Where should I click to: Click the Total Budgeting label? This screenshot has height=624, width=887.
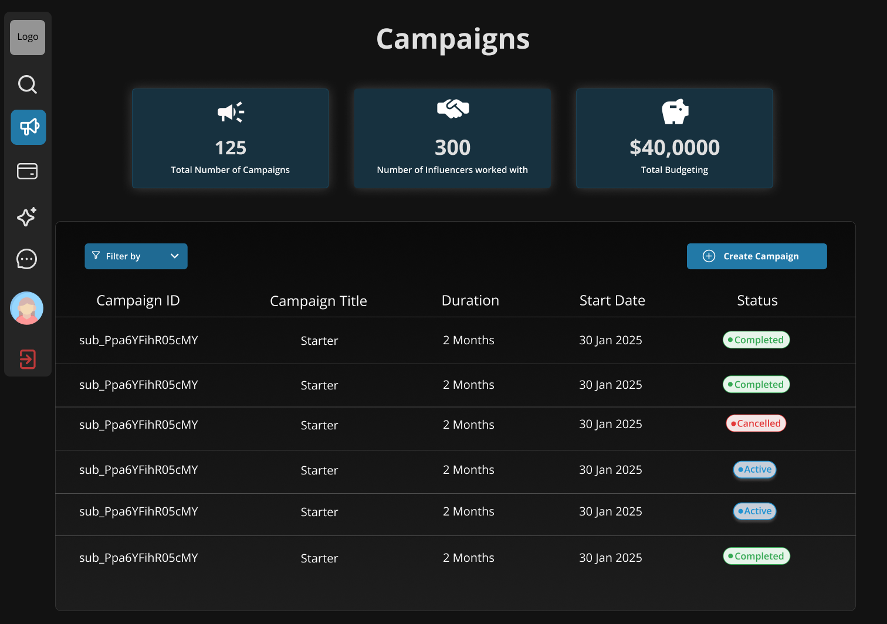point(675,170)
